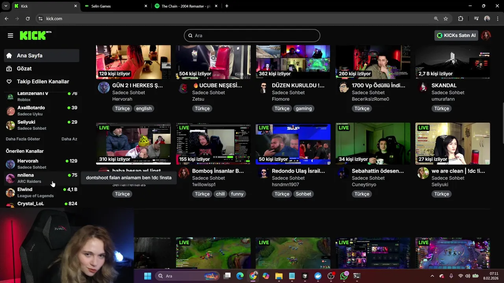Open BeceriksizRome0 streamer avatar
The image size is (504, 283).
343,87
